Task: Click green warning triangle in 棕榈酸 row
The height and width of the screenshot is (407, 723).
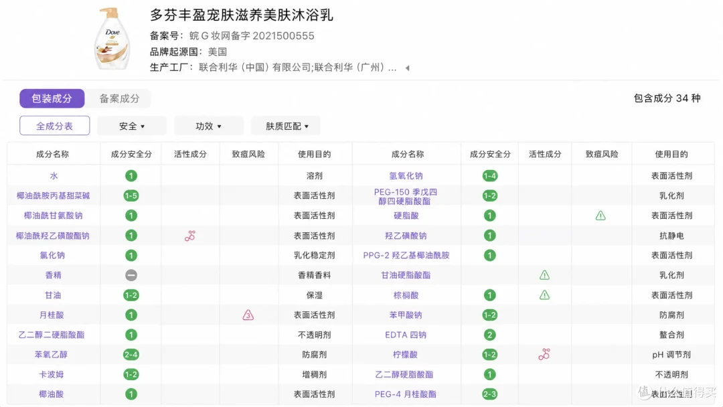Action: 544,295
